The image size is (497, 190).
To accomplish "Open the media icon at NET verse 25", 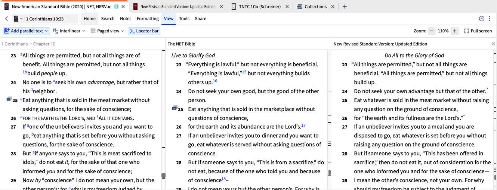I will click(175, 108).
